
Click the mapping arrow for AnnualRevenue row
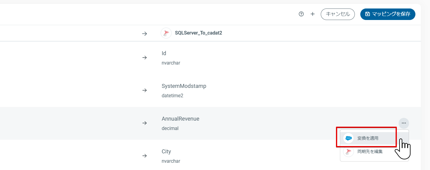[145, 123]
